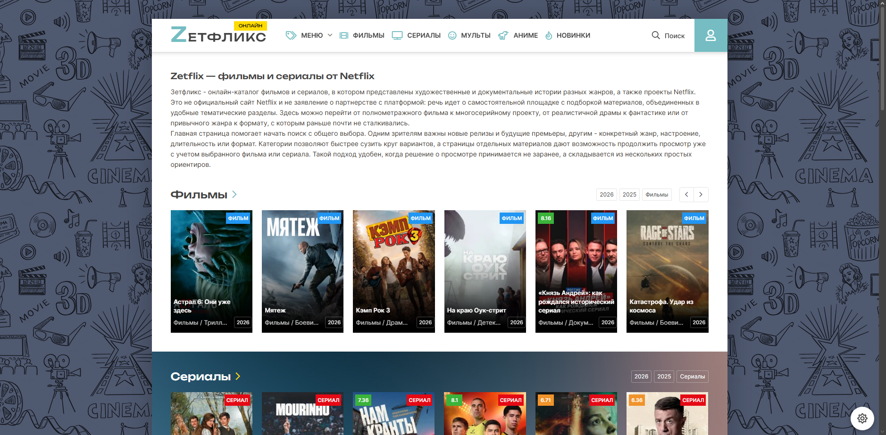Click the Сериалы tag in series section
Viewport: 886px width, 435px height.
click(693, 377)
